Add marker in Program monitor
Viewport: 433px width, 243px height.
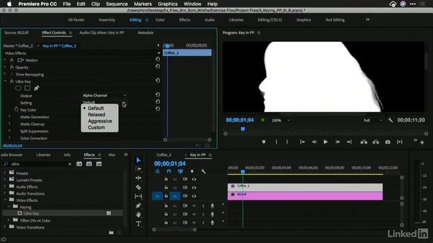264,142
